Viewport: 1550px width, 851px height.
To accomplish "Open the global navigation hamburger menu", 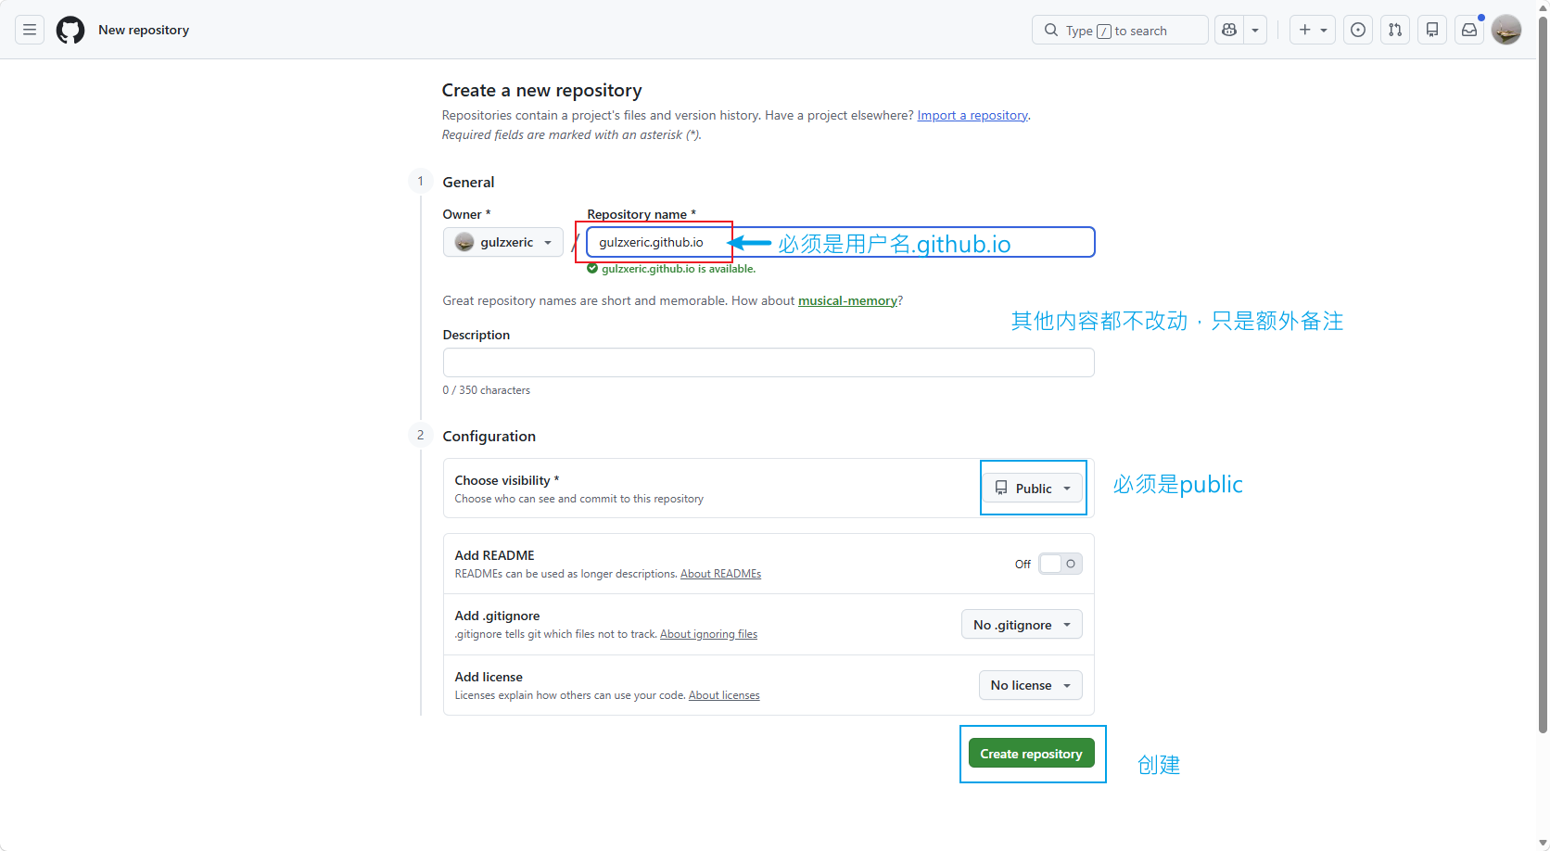I will click(30, 30).
